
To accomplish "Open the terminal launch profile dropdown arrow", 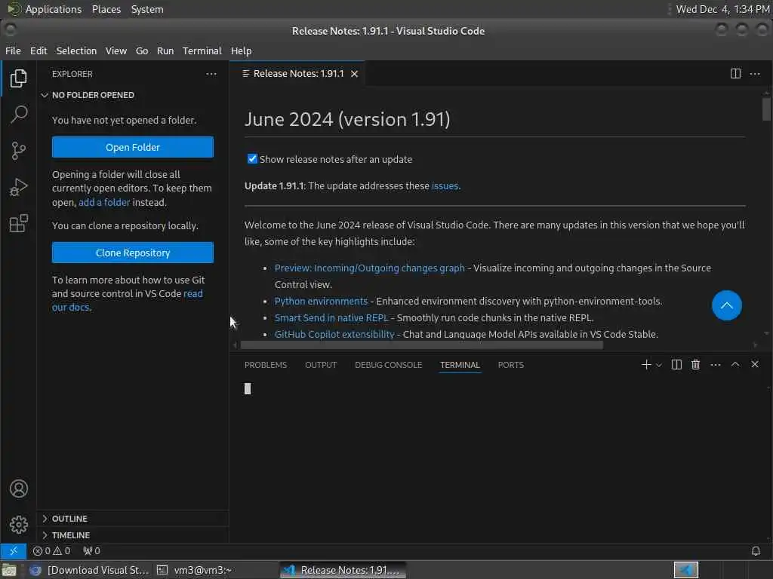I will click(x=659, y=365).
